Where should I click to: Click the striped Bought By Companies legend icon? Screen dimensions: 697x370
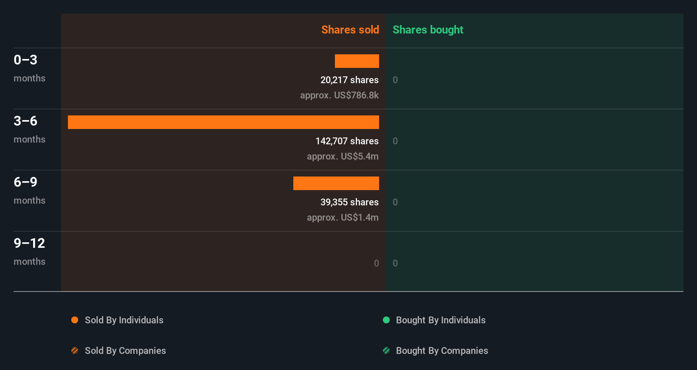tap(386, 350)
